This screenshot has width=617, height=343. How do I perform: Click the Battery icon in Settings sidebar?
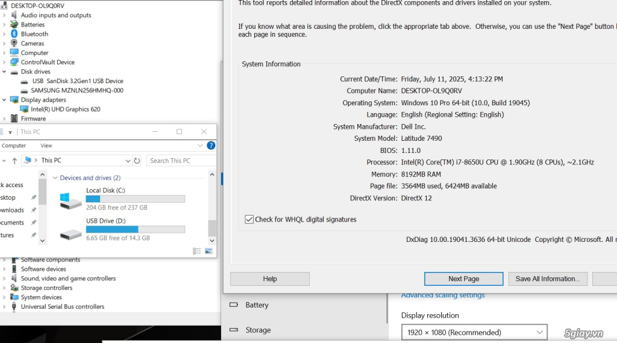[x=234, y=304]
